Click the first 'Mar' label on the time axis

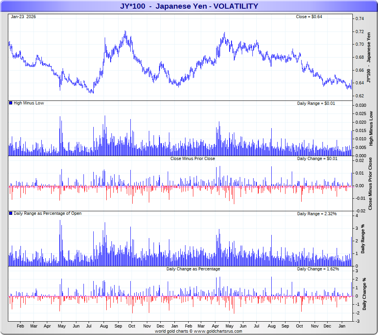tap(34, 326)
